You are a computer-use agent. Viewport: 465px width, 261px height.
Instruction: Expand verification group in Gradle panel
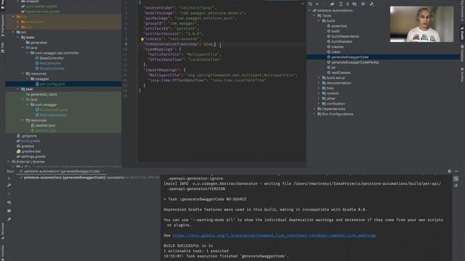[320, 104]
